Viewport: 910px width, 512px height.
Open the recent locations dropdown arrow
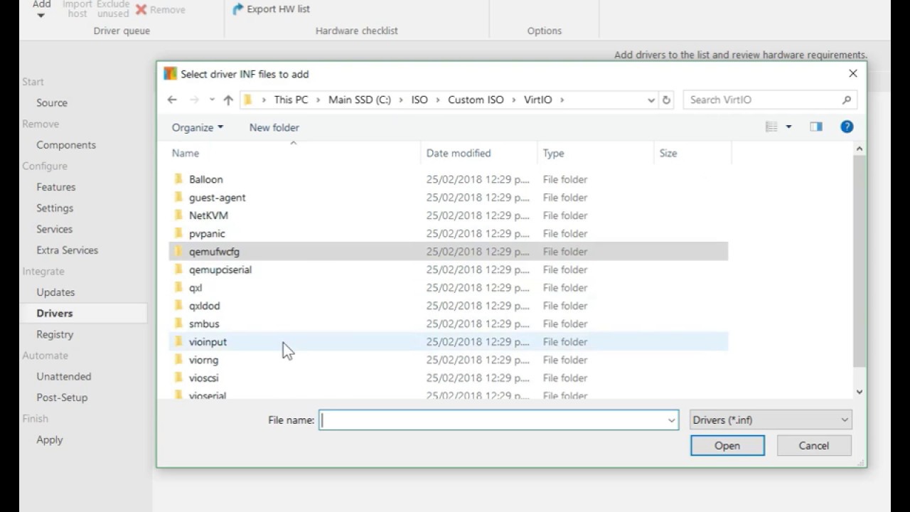coord(212,100)
